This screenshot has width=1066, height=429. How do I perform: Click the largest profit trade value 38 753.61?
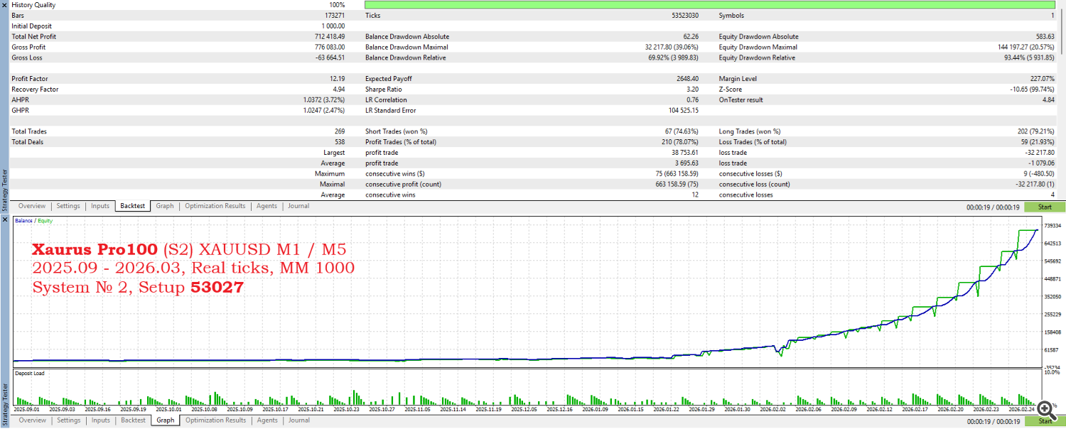pos(684,153)
